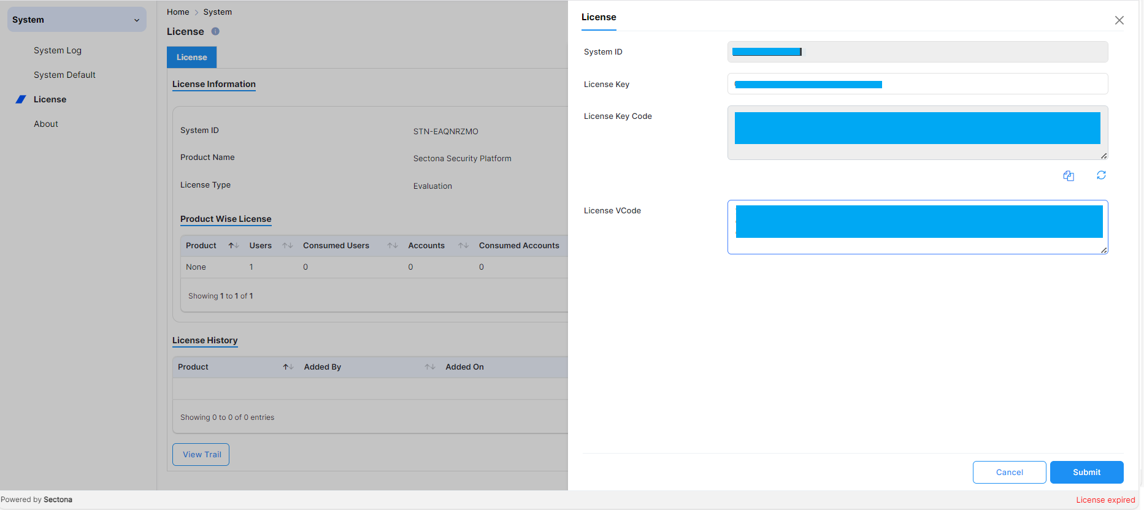Click the refresh icon below License Key Code

coord(1101,175)
